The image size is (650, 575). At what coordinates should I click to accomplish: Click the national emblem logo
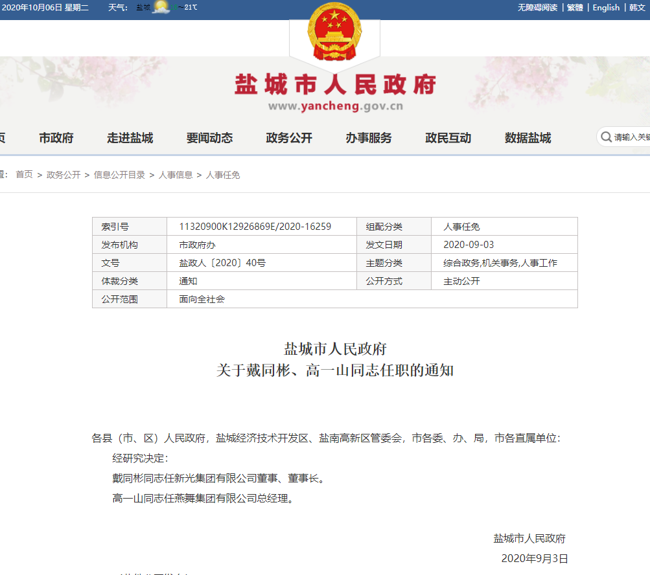[334, 32]
